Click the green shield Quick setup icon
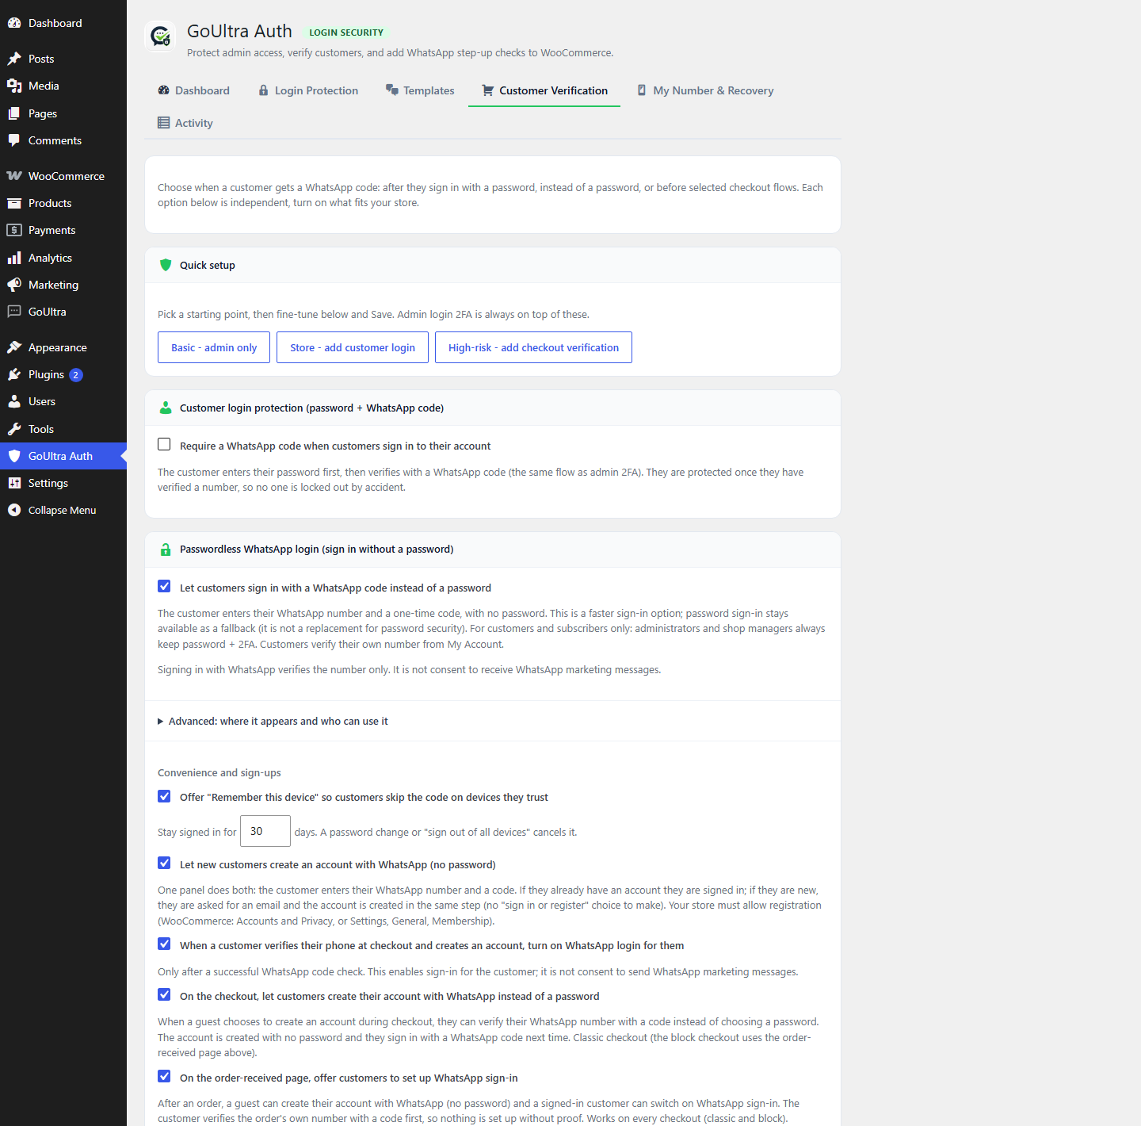This screenshot has width=1141, height=1126. (166, 265)
